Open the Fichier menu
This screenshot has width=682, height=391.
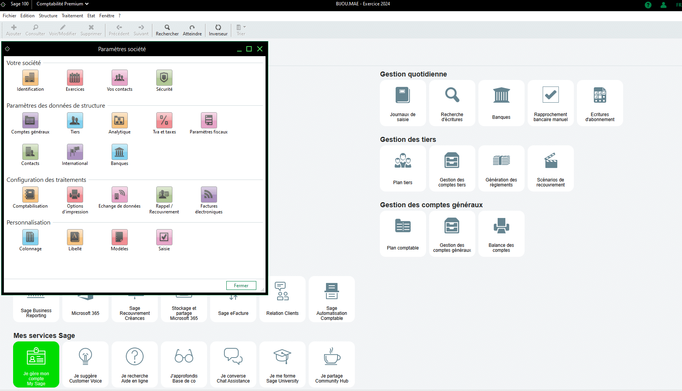[10, 16]
